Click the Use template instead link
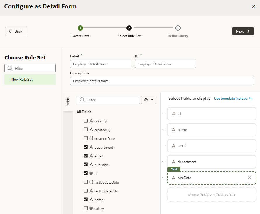This screenshot has height=214, width=260. tap(230, 98)
